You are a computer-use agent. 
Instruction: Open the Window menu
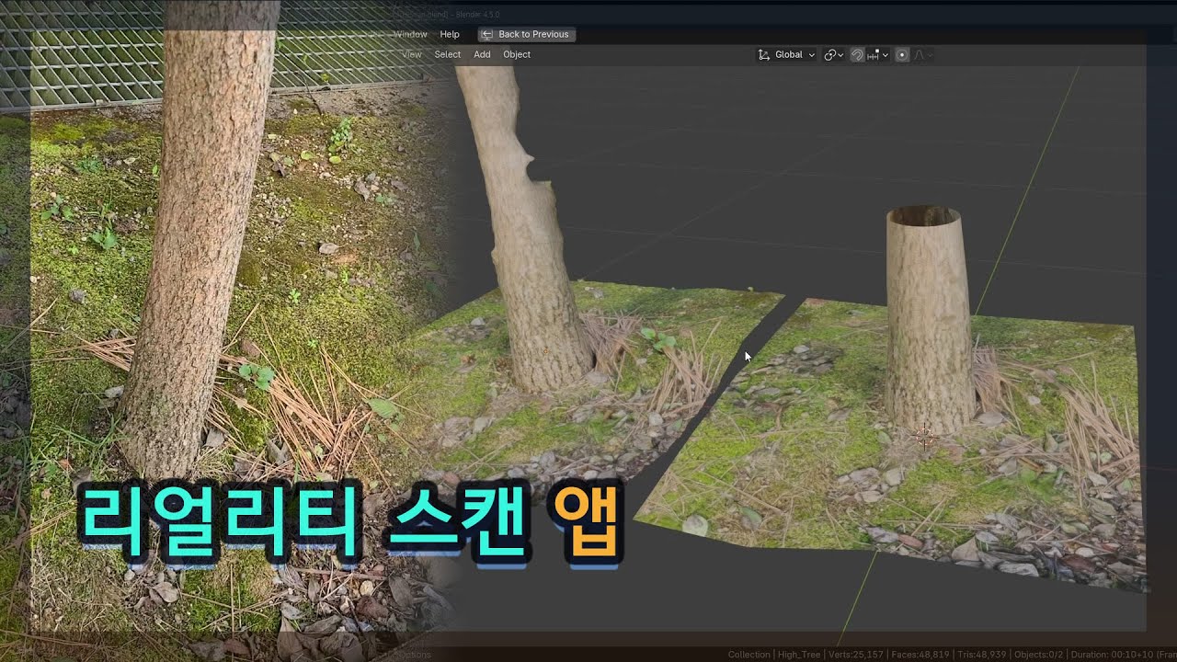click(410, 34)
